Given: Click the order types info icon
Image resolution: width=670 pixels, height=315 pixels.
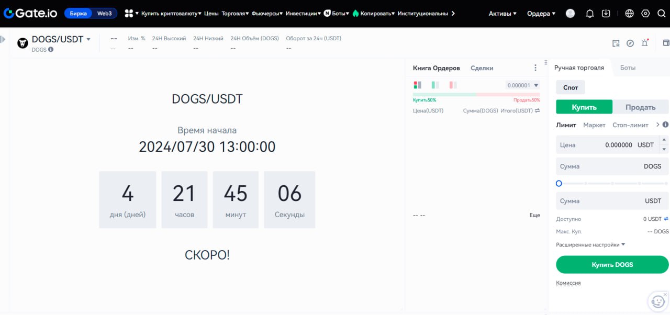Looking at the screenshot, I should tap(665, 125).
